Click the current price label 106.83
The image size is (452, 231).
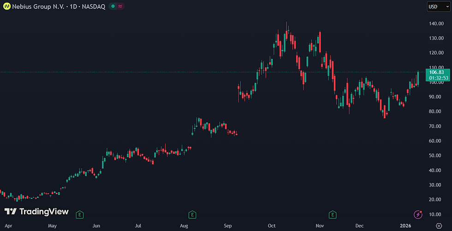click(x=436, y=72)
